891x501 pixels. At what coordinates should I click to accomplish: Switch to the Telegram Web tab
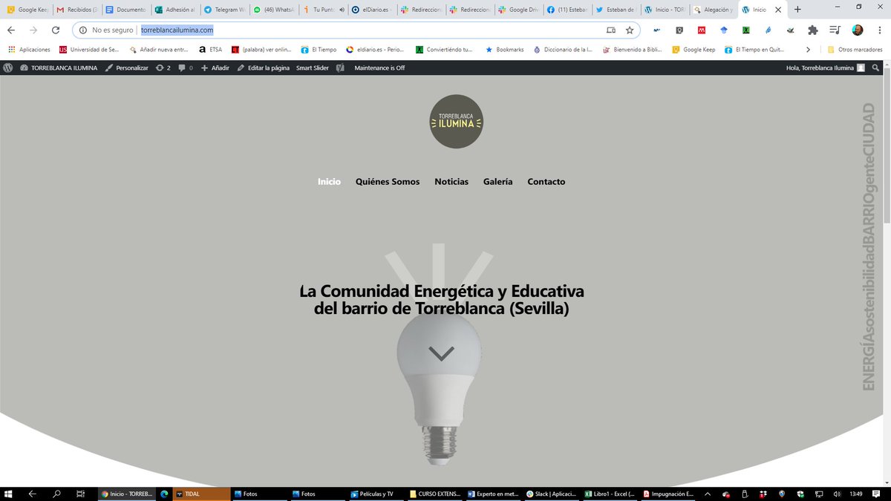coord(223,10)
